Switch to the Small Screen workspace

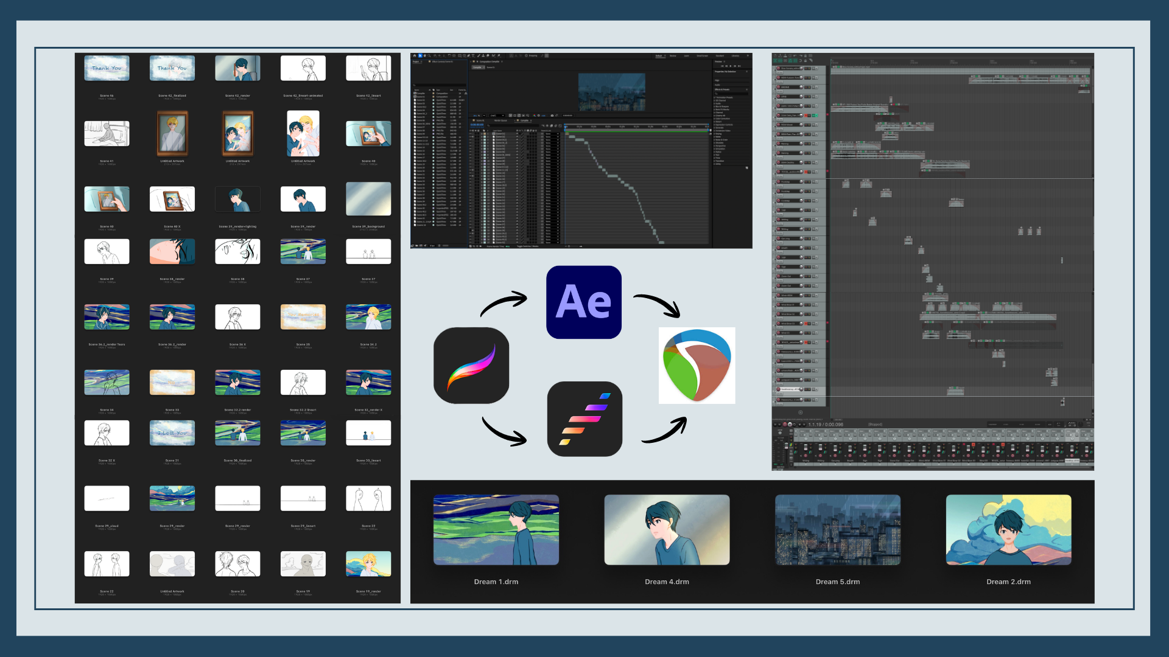pos(703,56)
